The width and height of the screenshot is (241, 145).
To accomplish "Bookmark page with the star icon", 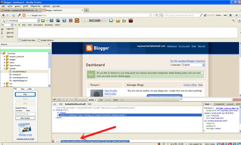I will click(x=150, y=15).
